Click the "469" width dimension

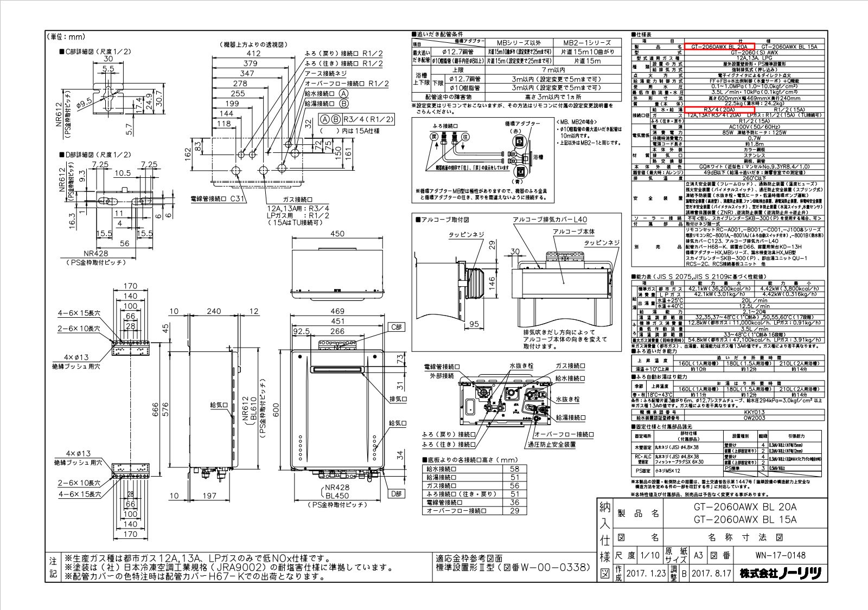[x=337, y=311]
